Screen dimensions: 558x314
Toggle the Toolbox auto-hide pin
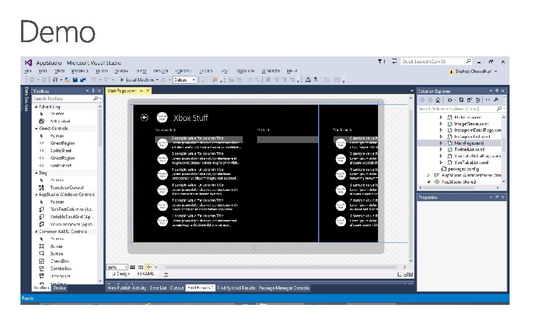tap(93, 91)
